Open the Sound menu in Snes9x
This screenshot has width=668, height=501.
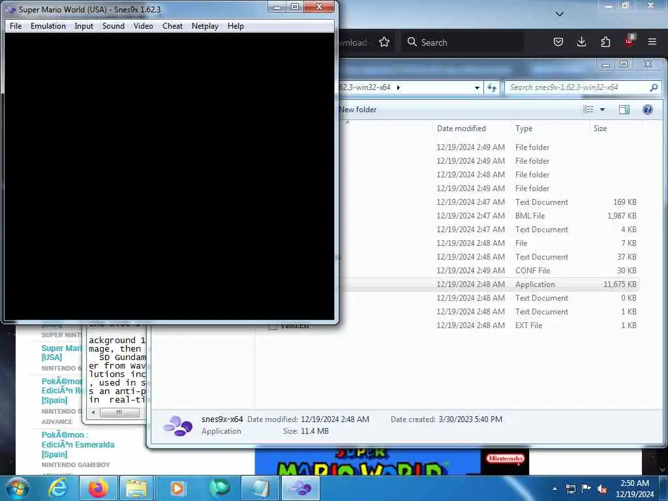point(114,26)
